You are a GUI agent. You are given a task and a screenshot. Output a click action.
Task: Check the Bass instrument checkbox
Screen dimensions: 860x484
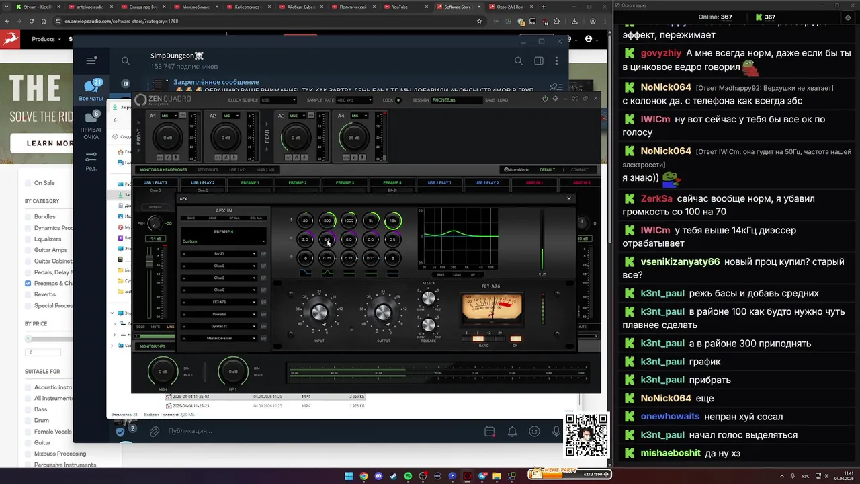click(x=28, y=409)
